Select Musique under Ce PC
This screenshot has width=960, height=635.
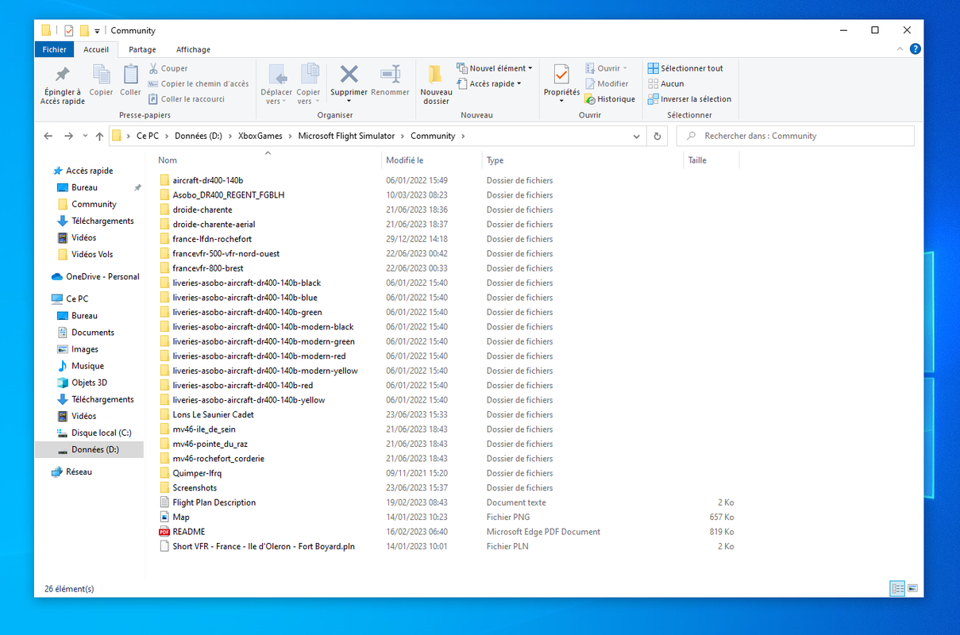(87, 366)
